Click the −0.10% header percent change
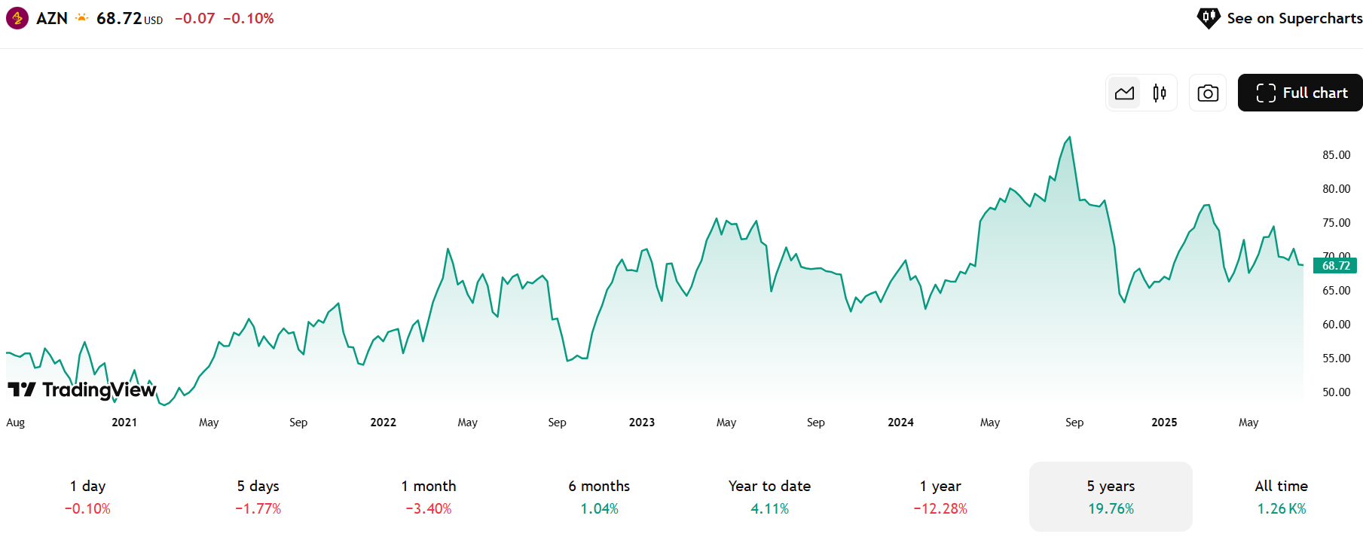Image resolution: width=1363 pixels, height=537 pixels. click(249, 18)
